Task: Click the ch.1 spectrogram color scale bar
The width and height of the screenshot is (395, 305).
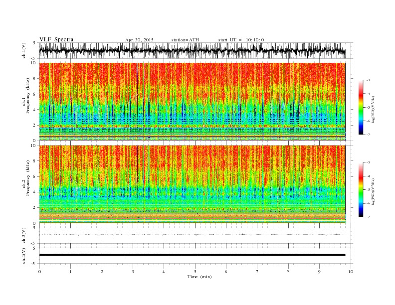Action: pos(361,108)
